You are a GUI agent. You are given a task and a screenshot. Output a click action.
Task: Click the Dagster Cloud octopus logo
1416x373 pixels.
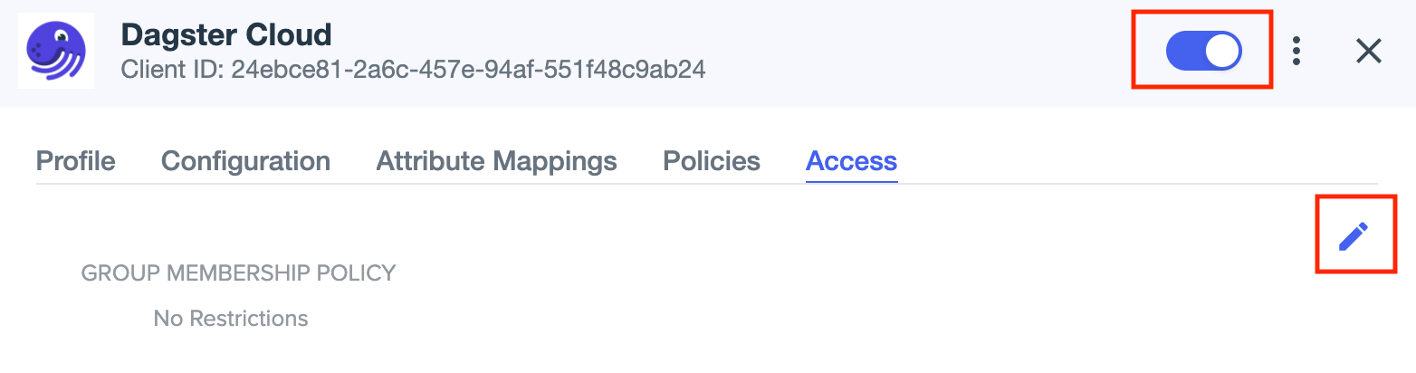[x=56, y=53]
